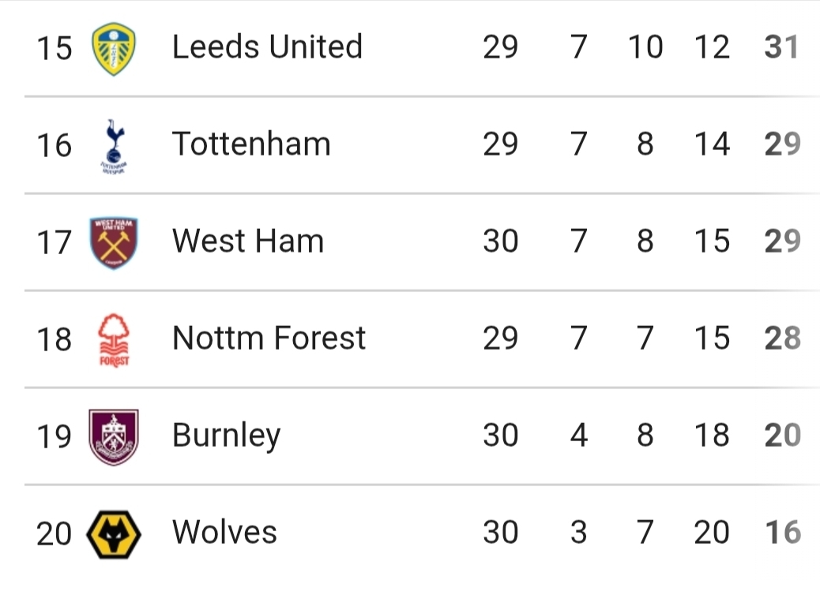The image size is (820, 599).
Task: Open the Leeds United team link
Action: coord(267,47)
